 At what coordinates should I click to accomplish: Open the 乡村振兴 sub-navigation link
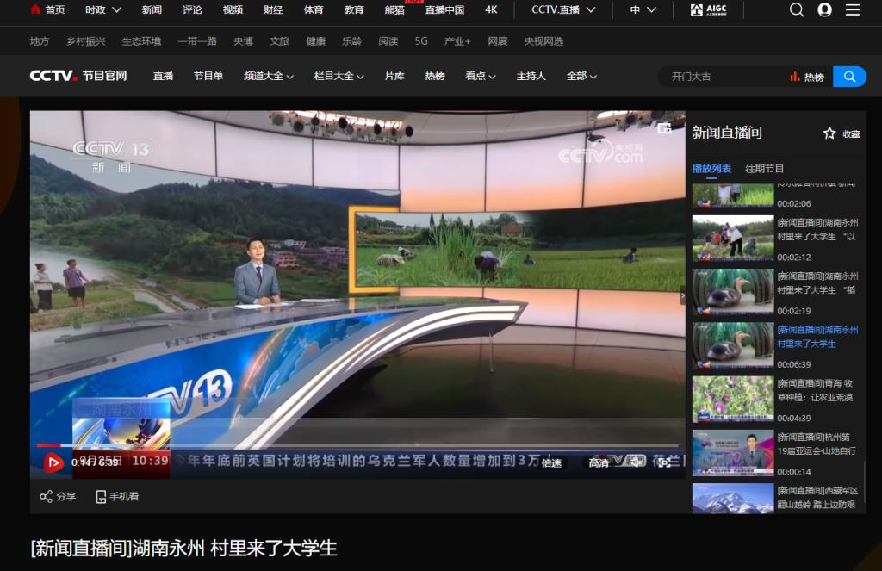(x=85, y=41)
